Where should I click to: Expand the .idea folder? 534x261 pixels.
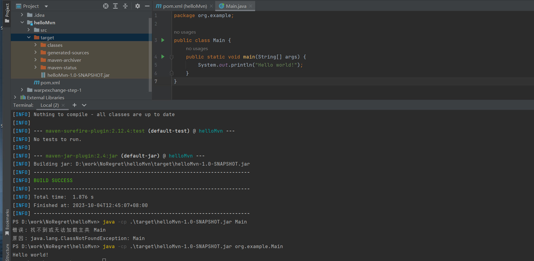pos(22,15)
